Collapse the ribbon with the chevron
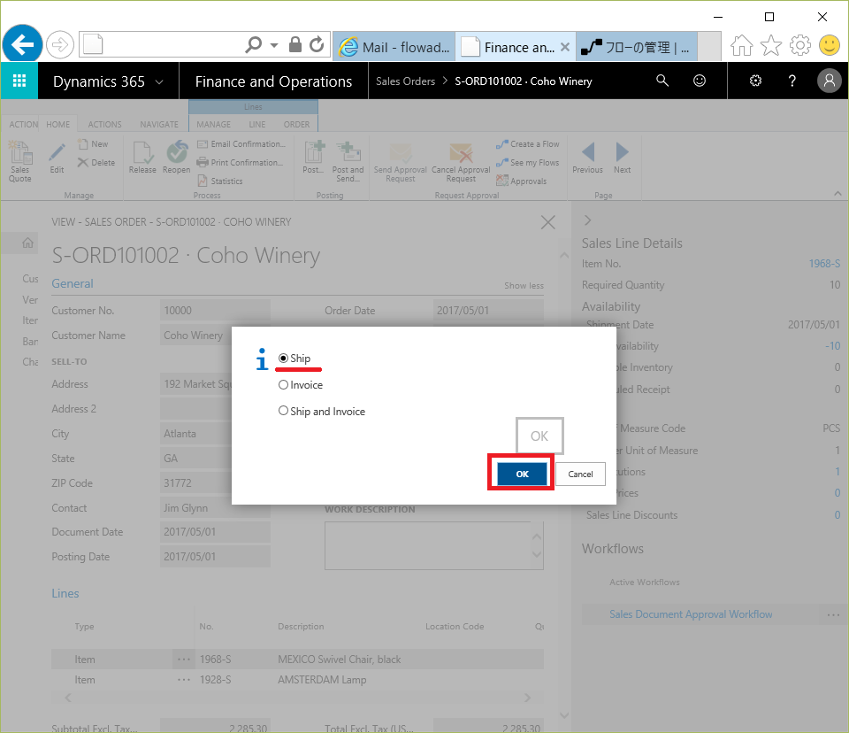 (x=838, y=194)
